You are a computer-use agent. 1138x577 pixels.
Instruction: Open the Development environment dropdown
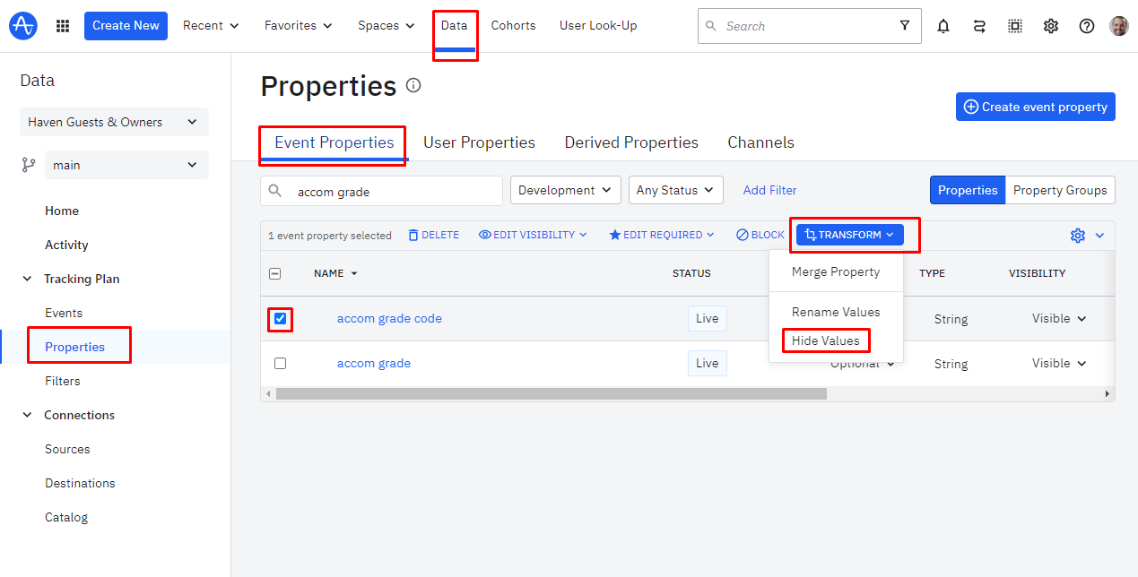(566, 190)
